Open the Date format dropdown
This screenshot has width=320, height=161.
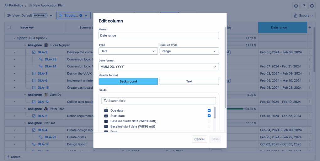coord(159,66)
